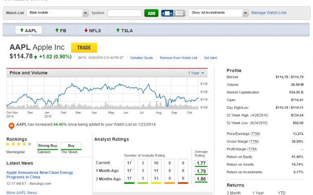This screenshot has height=195, width=313.
Task: Open Manage Watch Lists link
Action: (x=269, y=13)
